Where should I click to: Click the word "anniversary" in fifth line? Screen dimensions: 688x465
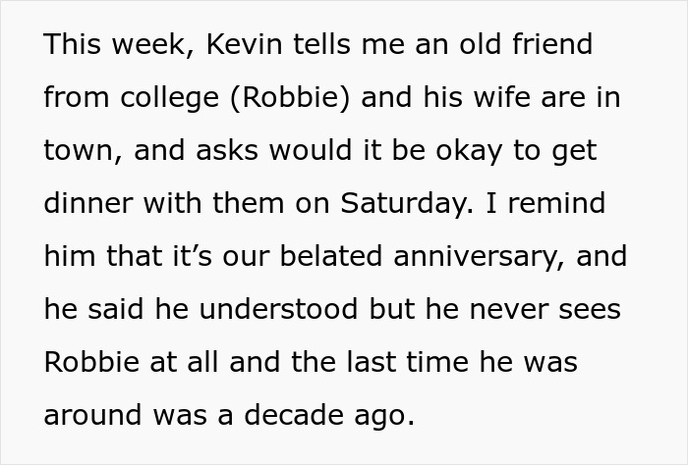pos(479,256)
